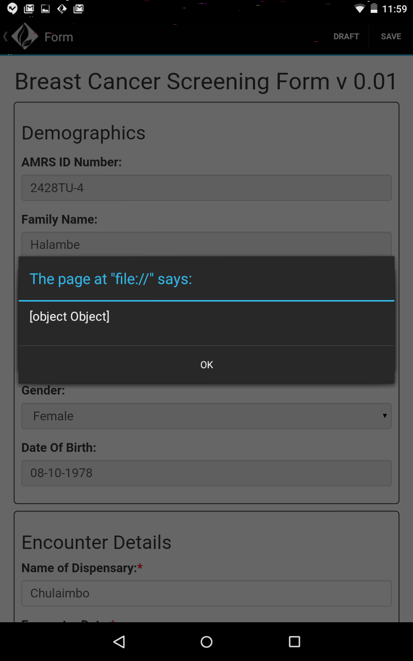The height and width of the screenshot is (661, 413).
Task: Select the AMRS ID Number field
Action: pyautogui.click(x=206, y=188)
